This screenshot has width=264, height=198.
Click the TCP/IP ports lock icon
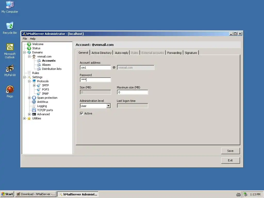tap(34, 110)
